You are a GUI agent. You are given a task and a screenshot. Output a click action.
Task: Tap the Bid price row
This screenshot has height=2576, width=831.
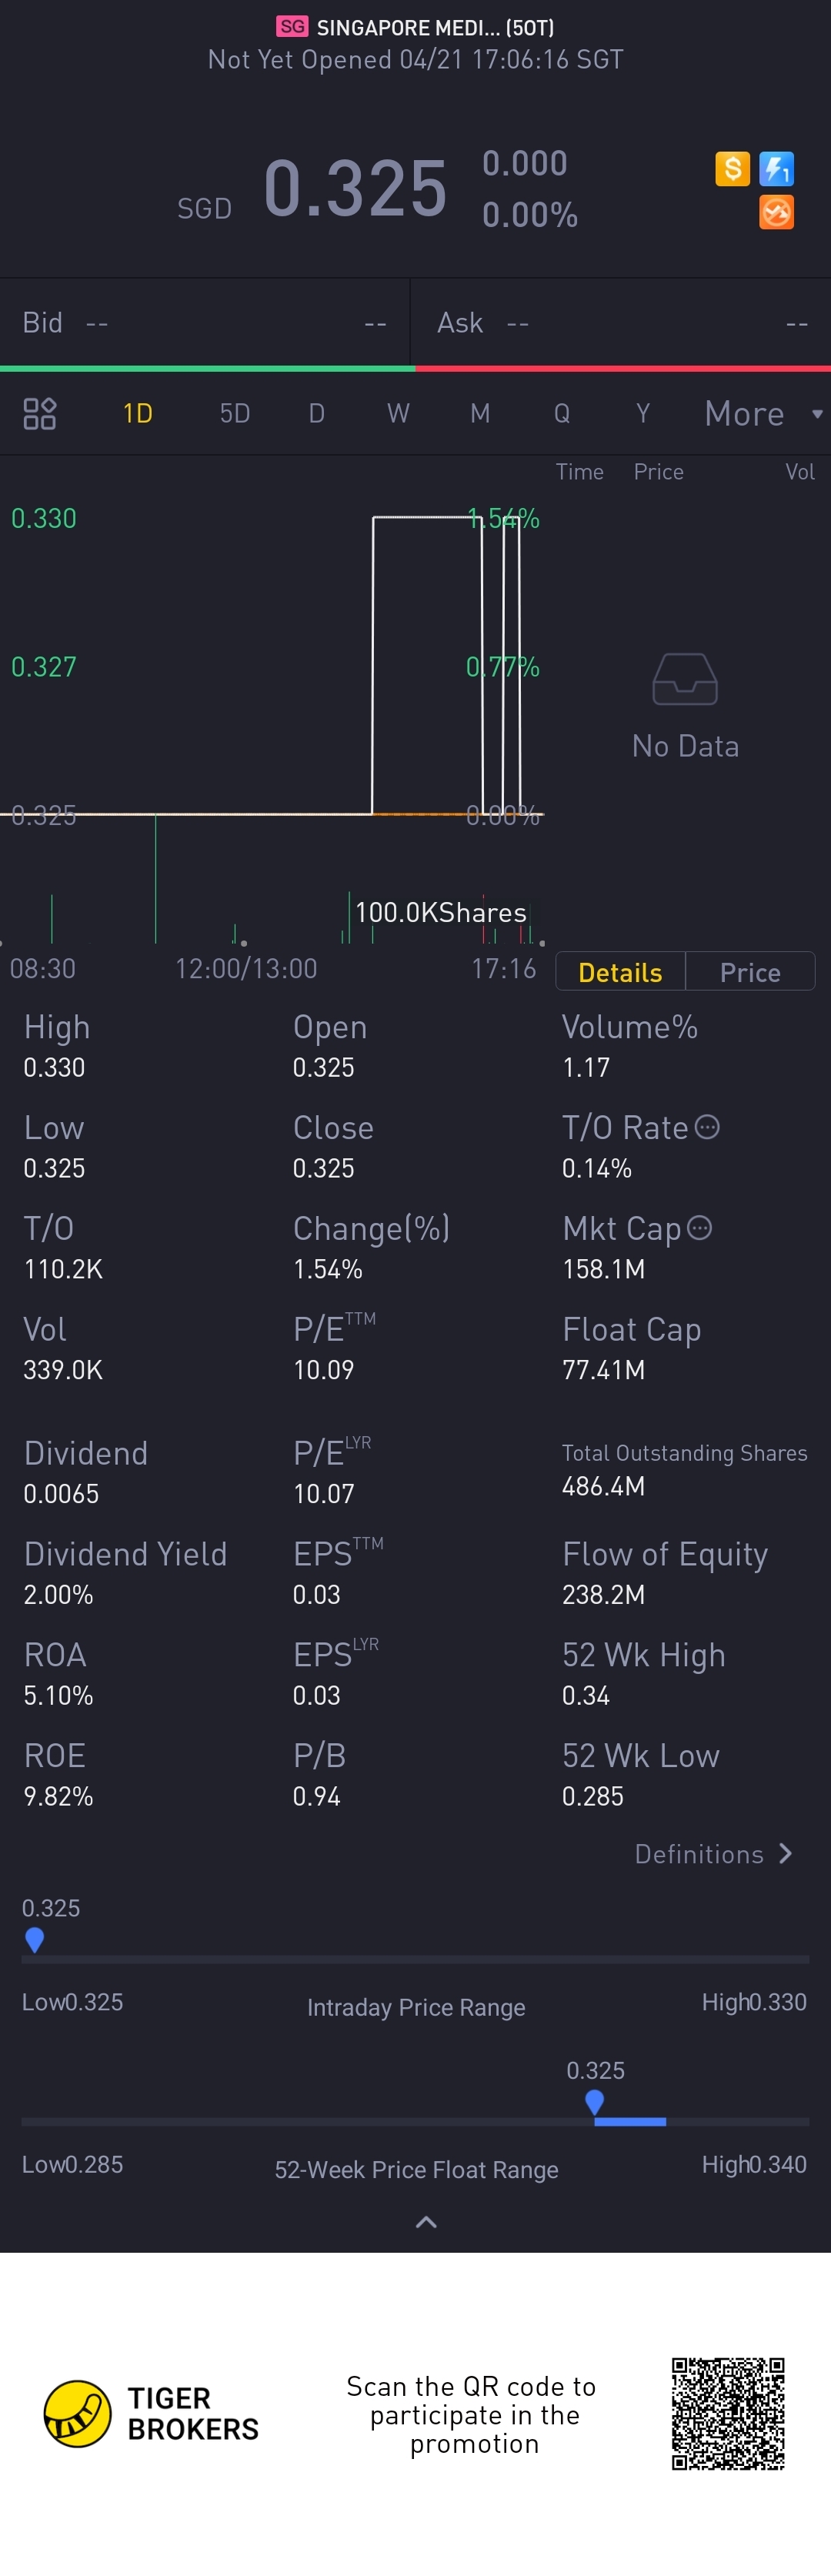[x=204, y=322]
